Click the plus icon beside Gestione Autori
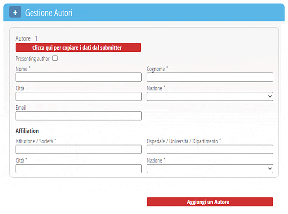 pyautogui.click(x=15, y=13)
